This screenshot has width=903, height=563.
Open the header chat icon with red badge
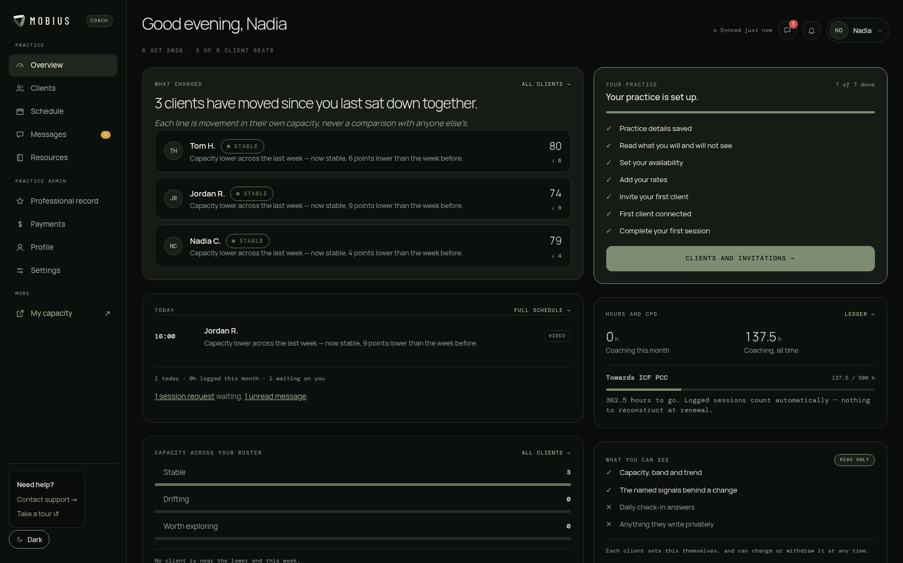click(787, 31)
